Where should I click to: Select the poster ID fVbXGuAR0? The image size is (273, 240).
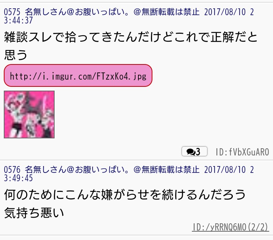[243, 152]
